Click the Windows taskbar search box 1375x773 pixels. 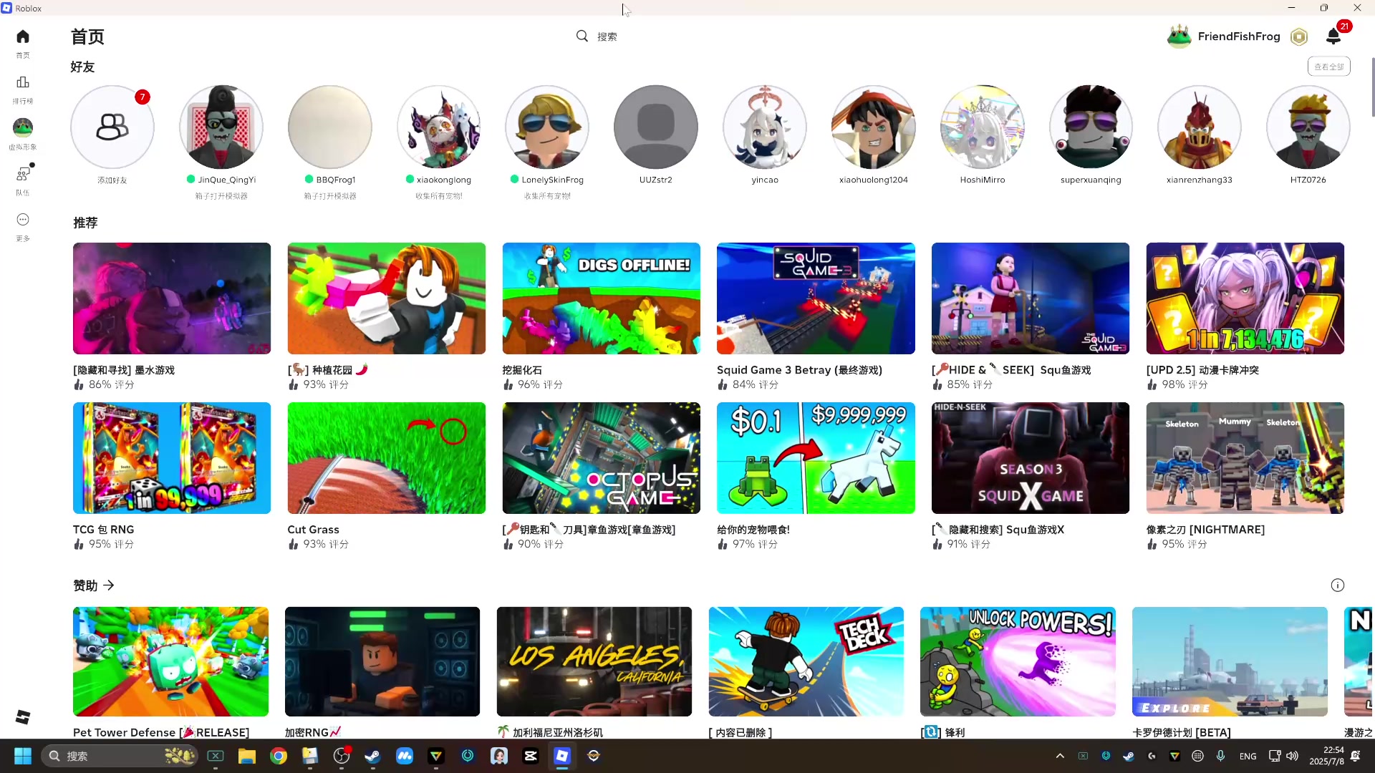120,756
